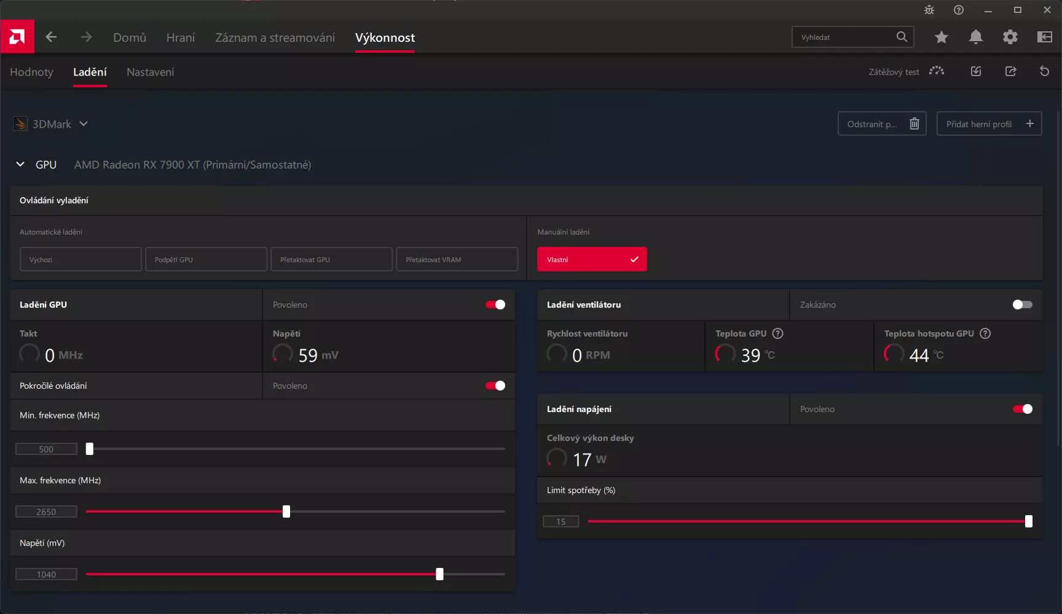Click the bug report icon
Screen dimensions: 1062x614
tap(929, 10)
